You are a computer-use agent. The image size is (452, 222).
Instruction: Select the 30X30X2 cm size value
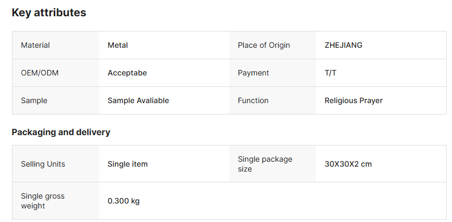(x=348, y=164)
